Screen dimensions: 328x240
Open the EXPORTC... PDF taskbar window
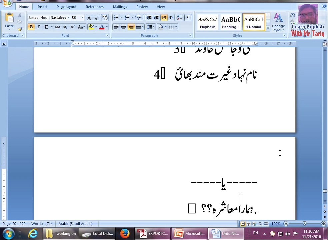coord(153,234)
